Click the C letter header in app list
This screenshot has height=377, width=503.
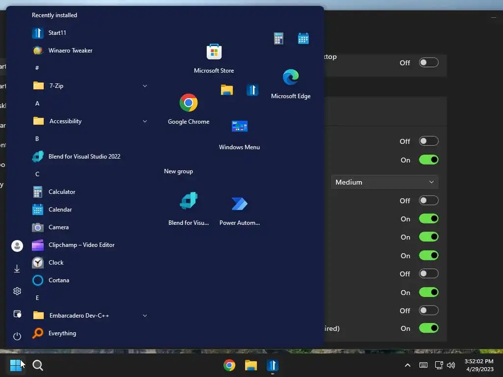[37, 174]
